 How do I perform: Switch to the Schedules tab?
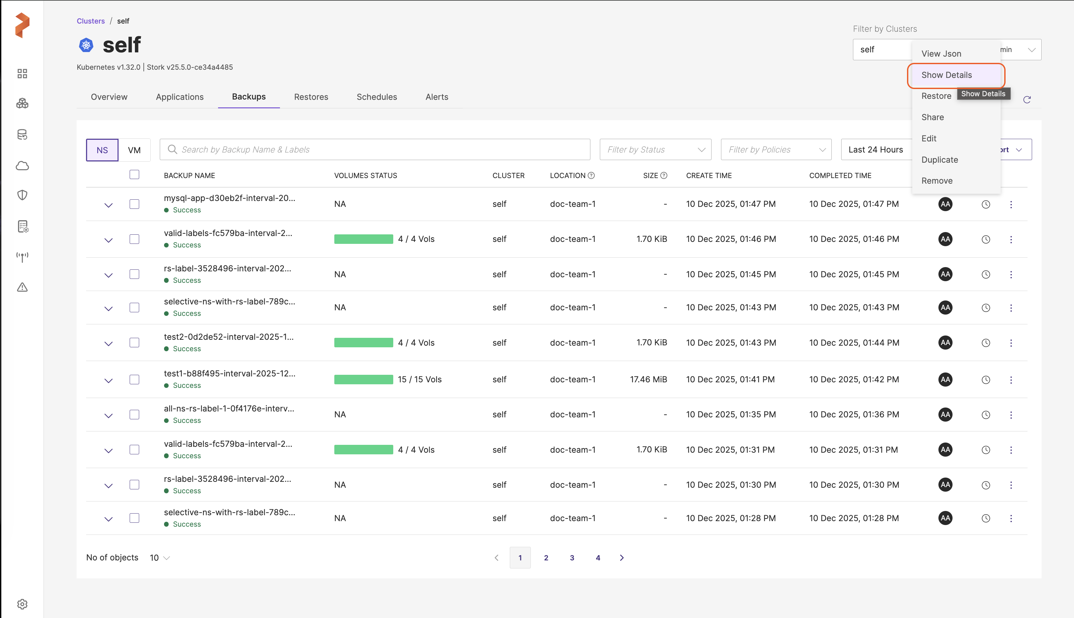click(x=377, y=97)
